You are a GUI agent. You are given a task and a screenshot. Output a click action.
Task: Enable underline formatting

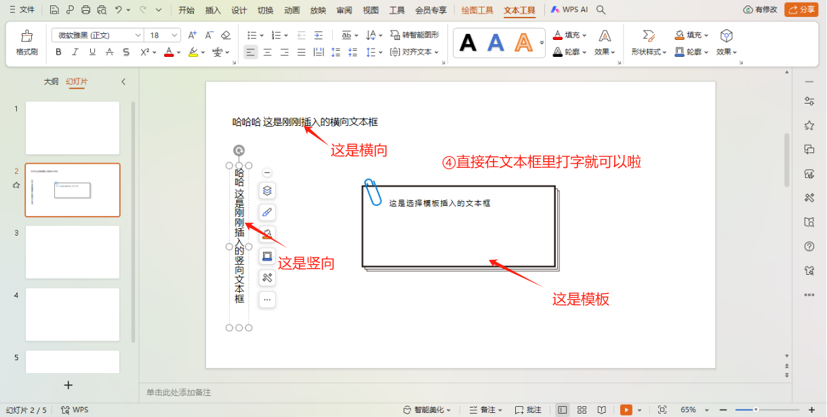(91, 51)
